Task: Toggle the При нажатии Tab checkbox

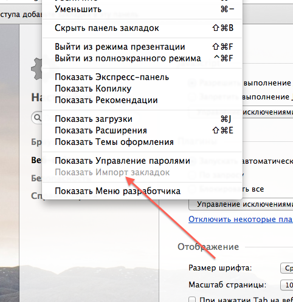Action: (192, 300)
